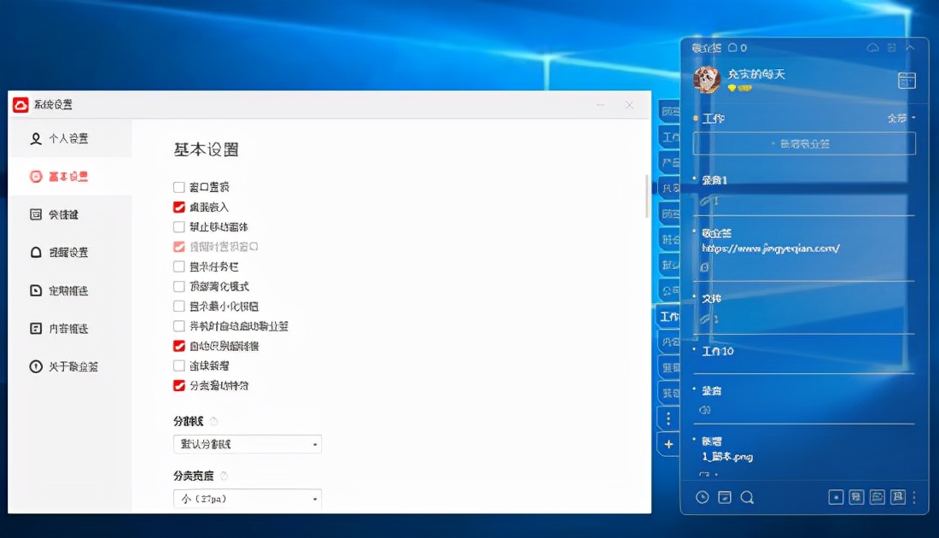The height and width of the screenshot is (538, 939).
Task: Open the 默认分割线 dropdown
Action: pos(248,444)
